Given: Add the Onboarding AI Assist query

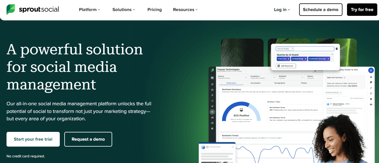Looking at the screenshot, I should [299, 59].
